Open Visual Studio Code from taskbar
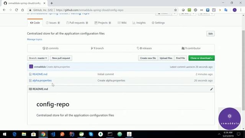The image size is (245, 138). coord(53,134)
